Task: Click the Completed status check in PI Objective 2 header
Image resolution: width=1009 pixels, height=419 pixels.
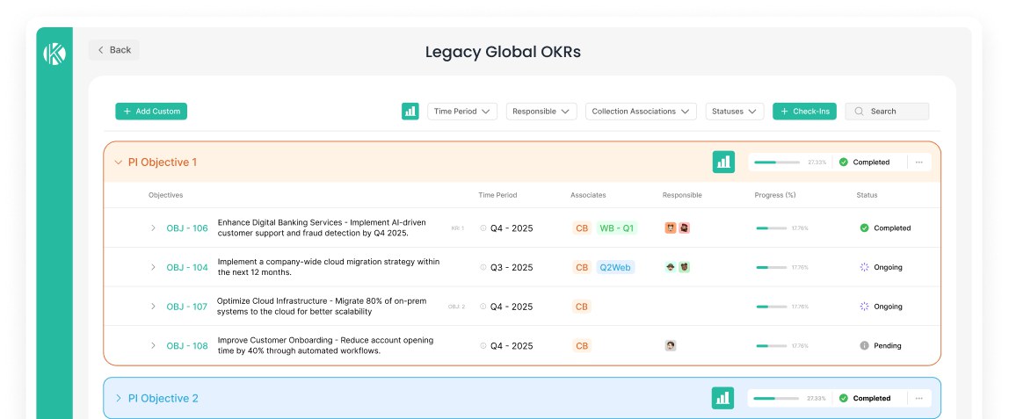Action: point(844,399)
